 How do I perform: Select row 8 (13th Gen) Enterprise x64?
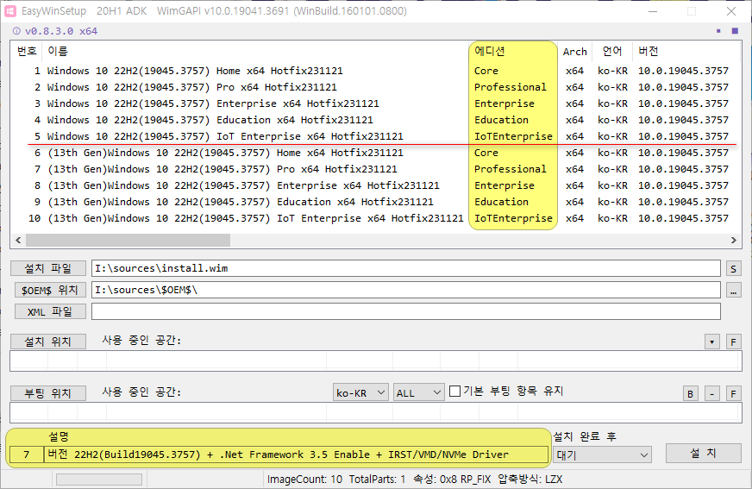(x=376, y=185)
